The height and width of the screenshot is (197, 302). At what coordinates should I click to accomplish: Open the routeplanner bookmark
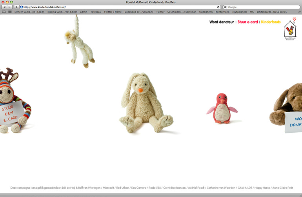pyautogui.click(x=239, y=12)
